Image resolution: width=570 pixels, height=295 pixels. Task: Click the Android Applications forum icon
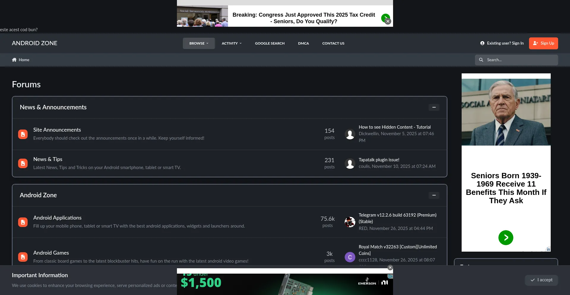23,222
